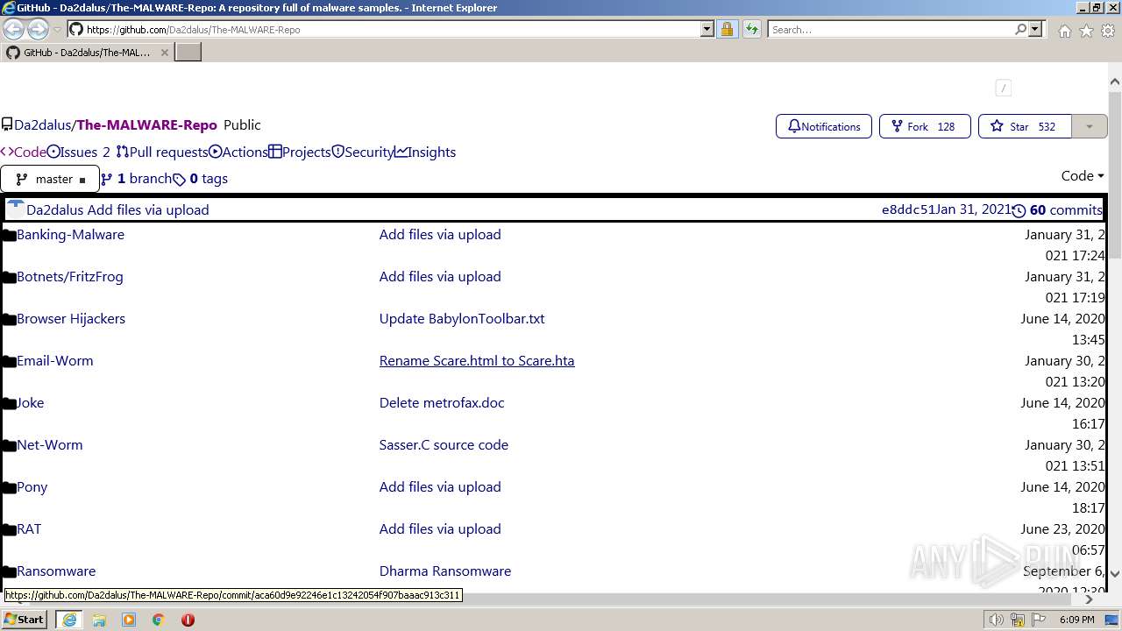
Task: Click the browser Forward arrow button
Action: 38,30
